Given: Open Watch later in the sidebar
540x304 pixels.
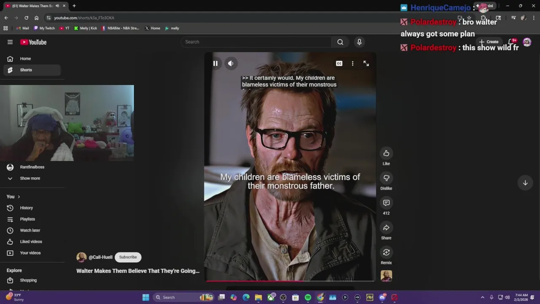Looking at the screenshot, I should [x=32, y=231].
